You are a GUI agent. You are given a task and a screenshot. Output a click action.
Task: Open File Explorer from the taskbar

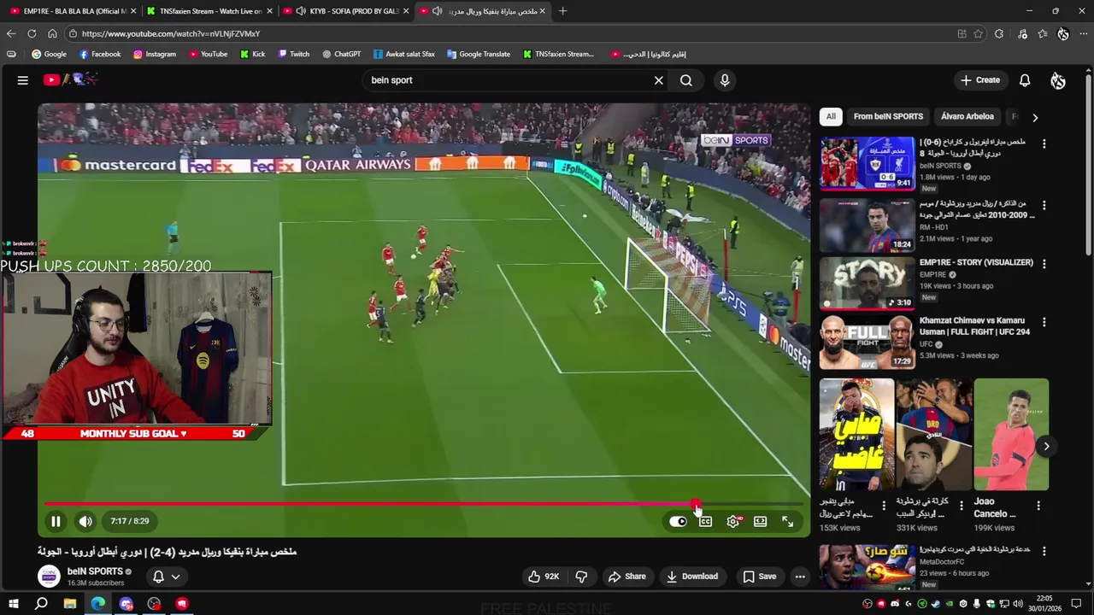70,604
